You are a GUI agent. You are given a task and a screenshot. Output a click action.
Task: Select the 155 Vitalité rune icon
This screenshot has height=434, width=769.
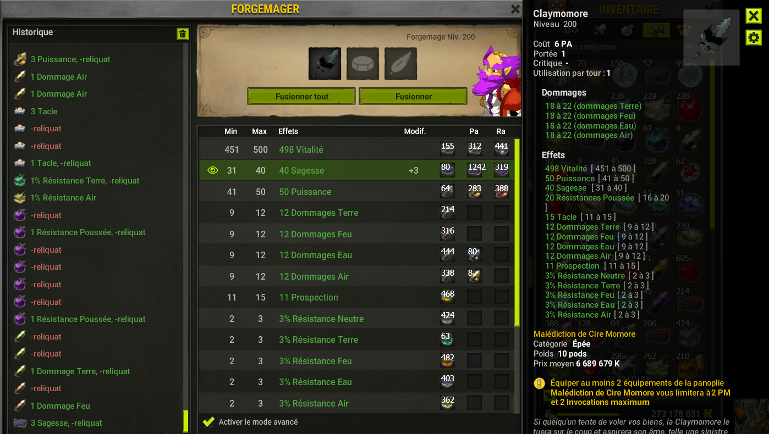pos(447,149)
